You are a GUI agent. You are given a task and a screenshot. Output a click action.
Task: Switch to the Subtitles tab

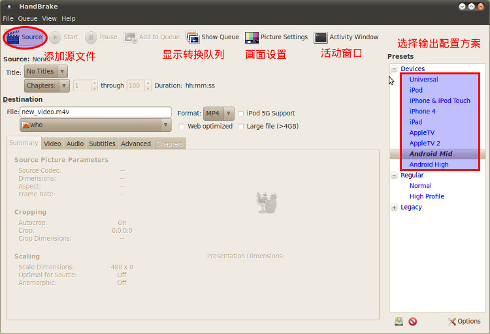point(102,144)
